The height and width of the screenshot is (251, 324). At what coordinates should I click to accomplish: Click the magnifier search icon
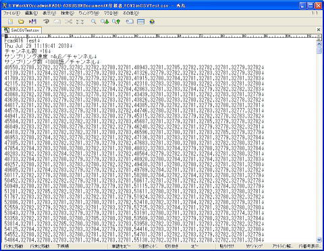point(93,22)
